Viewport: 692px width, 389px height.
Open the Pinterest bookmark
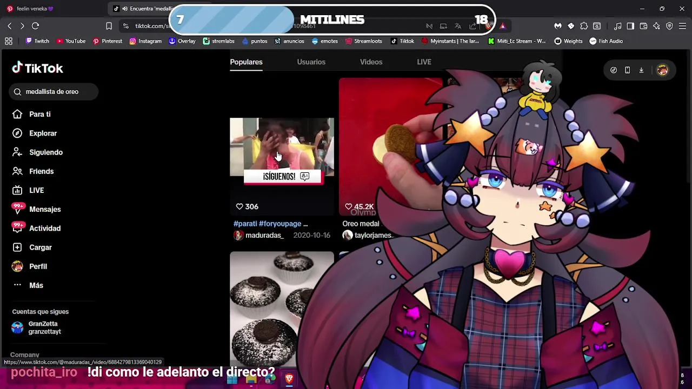click(107, 41)
